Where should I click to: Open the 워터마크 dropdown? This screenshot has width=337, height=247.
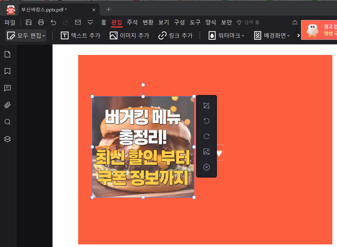pos(226,35)
